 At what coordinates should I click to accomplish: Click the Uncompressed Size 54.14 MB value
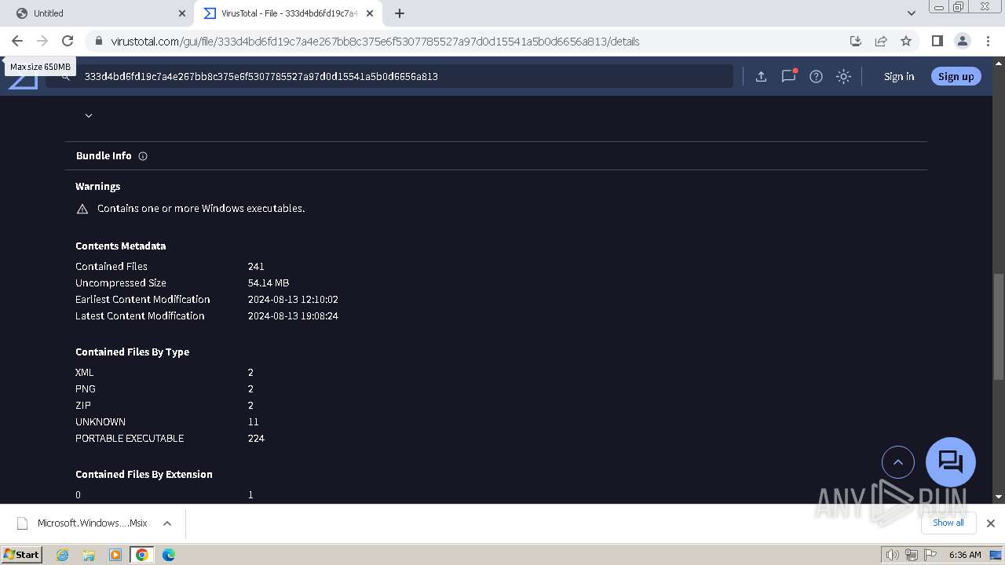point(269,283)
